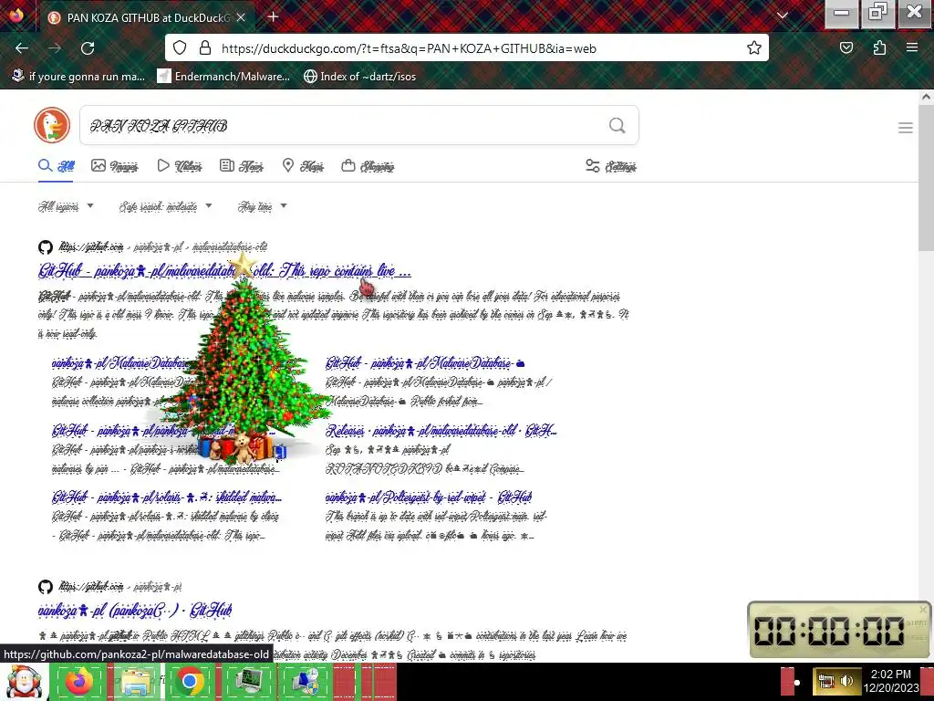Open the Poltergeist-by-red-wiper sublink
This screenshot has height=701, width=934.
(x=429, y=497)
